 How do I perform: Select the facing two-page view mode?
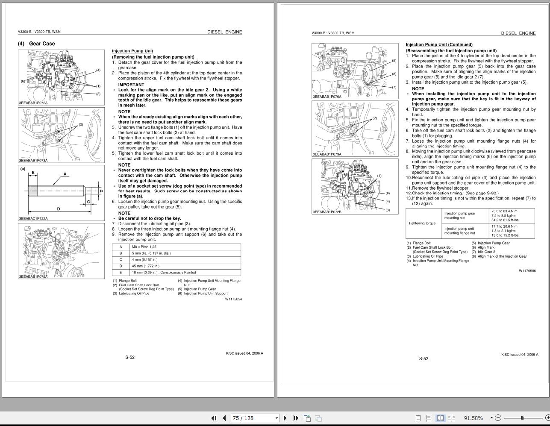click(x=441, y=418)
